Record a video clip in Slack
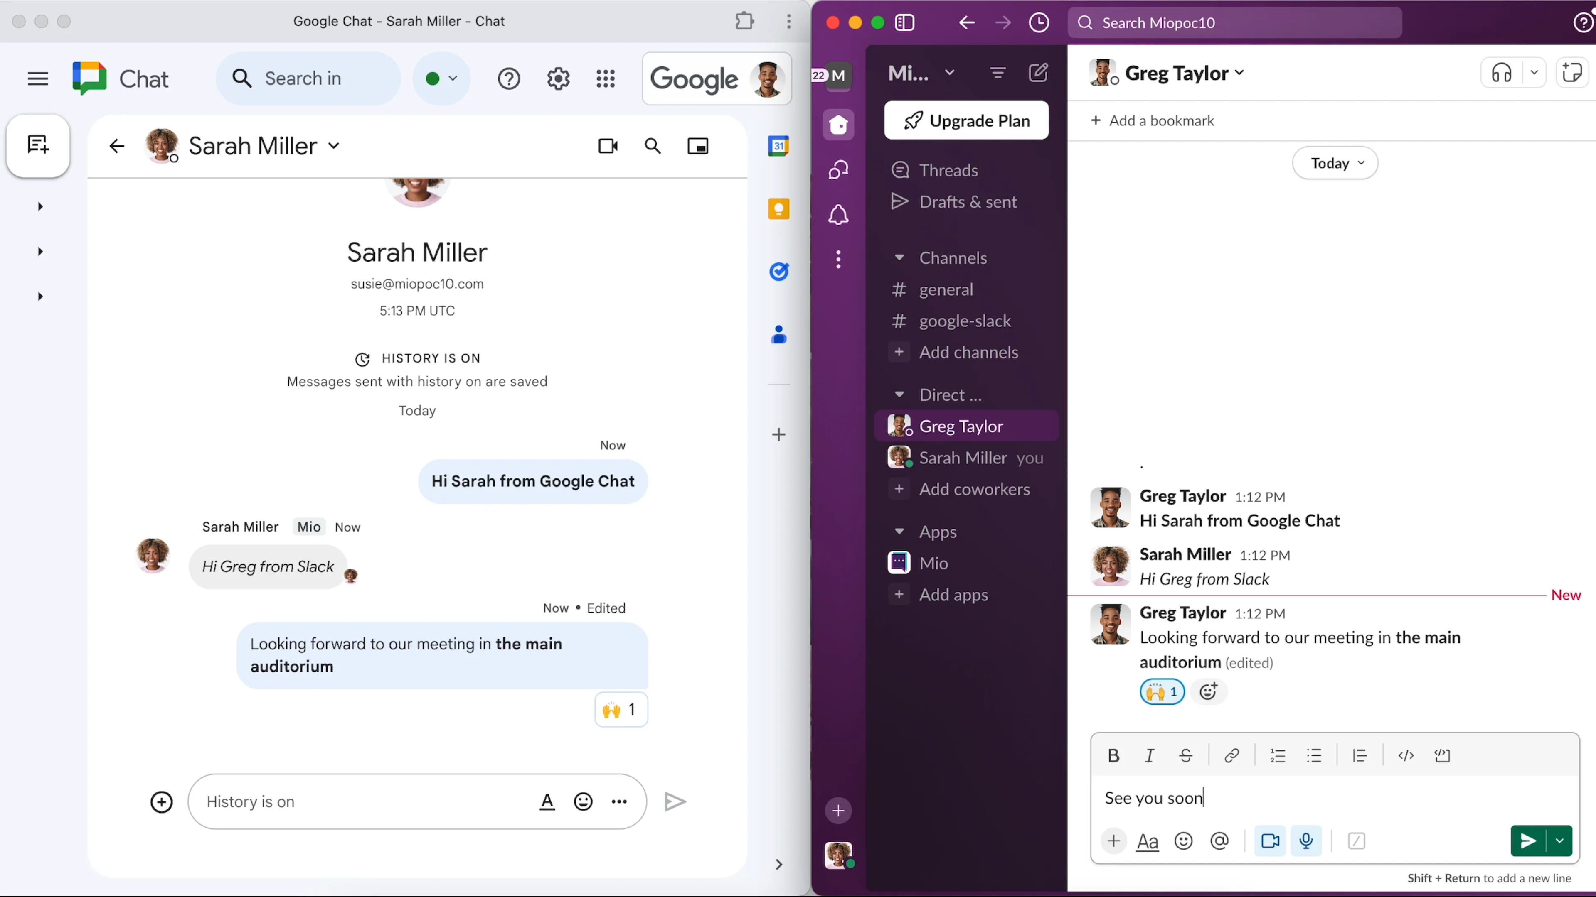 point(1269,841)
